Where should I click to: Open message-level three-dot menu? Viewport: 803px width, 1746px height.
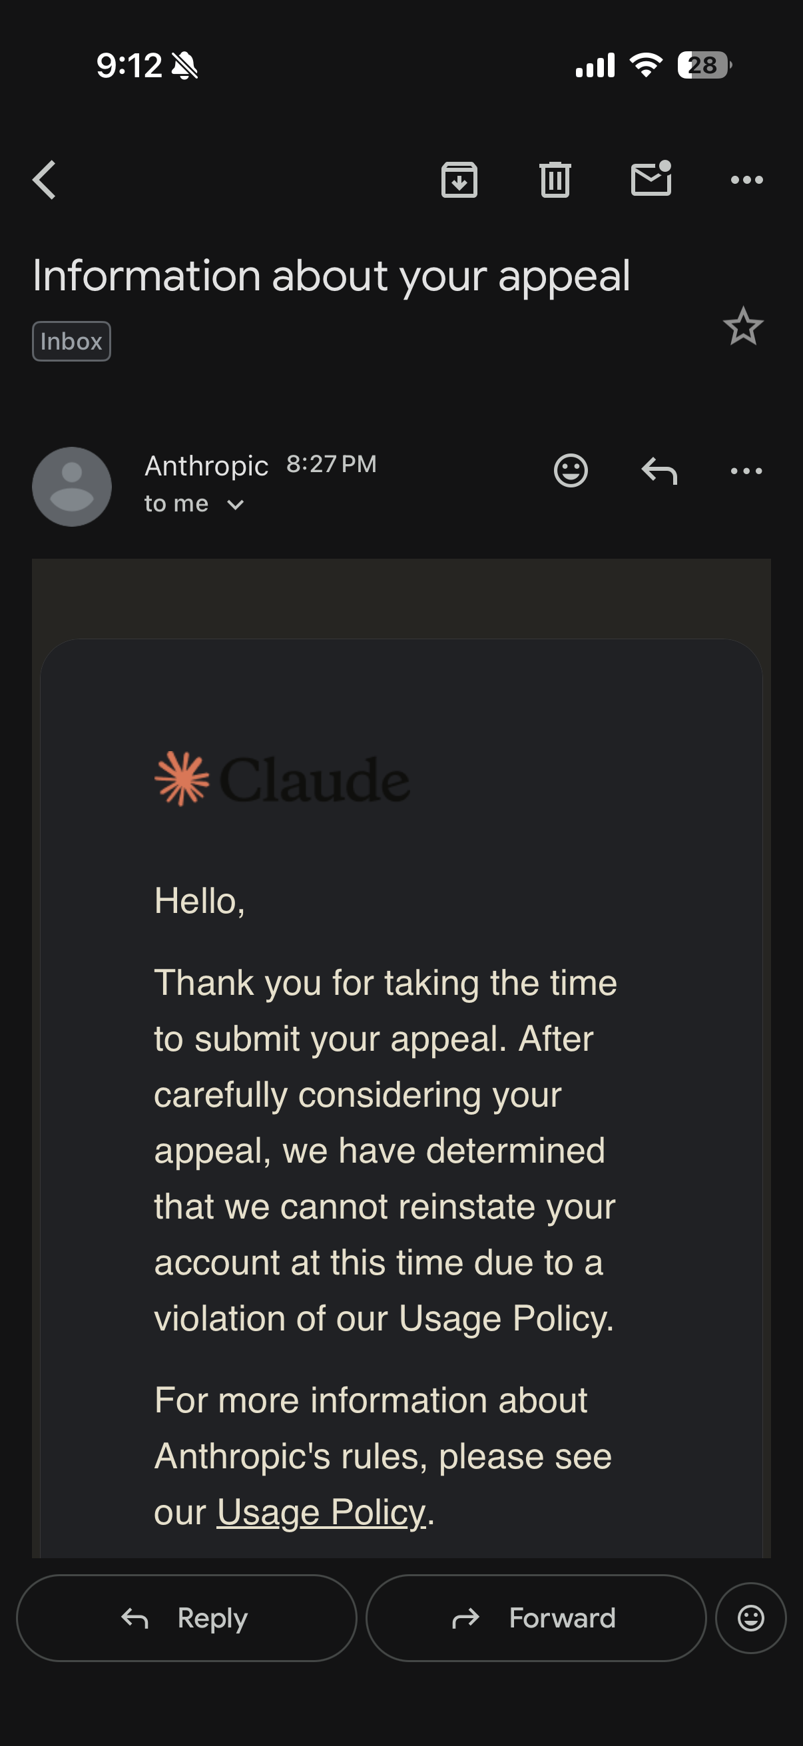coord(747,470)
